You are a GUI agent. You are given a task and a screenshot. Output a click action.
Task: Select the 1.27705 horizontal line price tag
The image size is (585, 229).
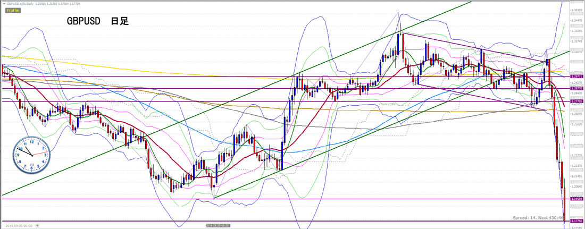(576, 101)
